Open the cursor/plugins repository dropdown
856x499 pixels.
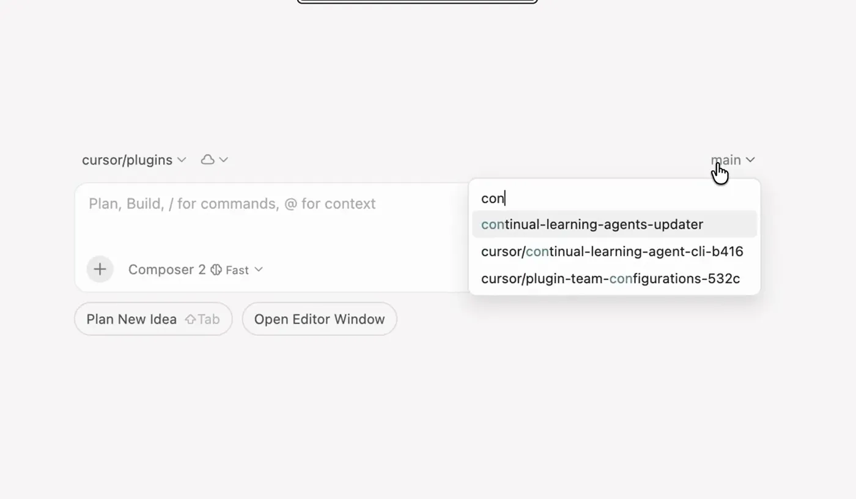tap(127, 160)
